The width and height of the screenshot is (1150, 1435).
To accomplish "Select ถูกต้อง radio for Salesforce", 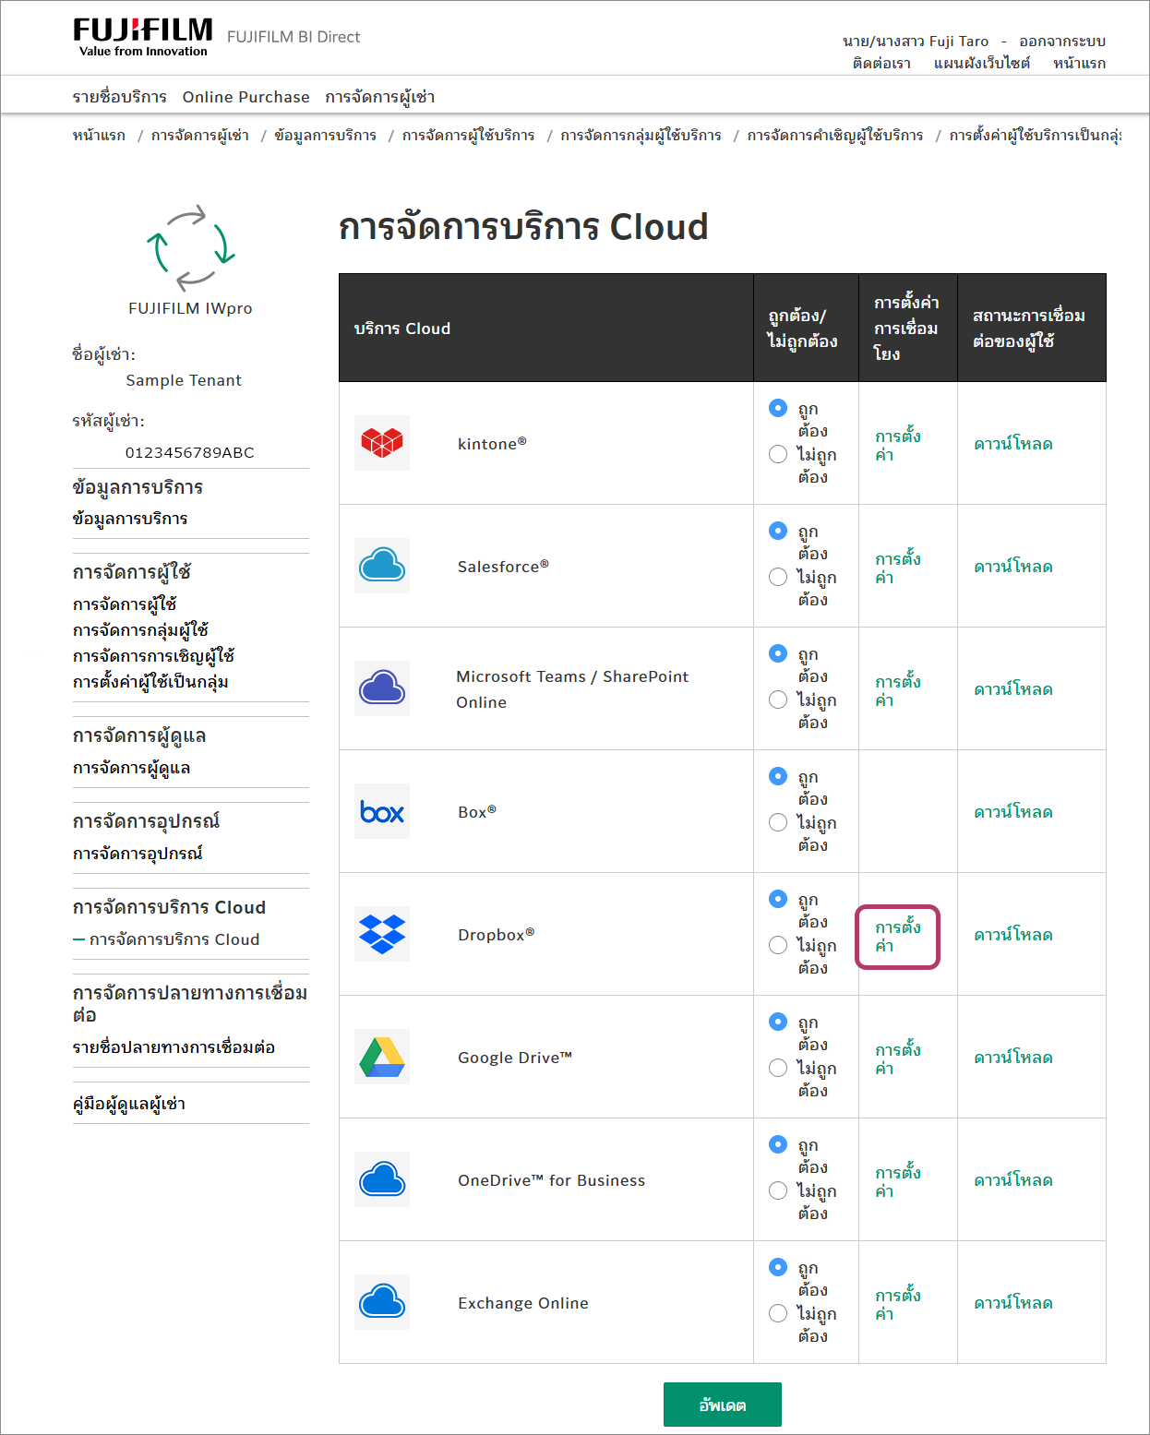I will coord(778,531).
